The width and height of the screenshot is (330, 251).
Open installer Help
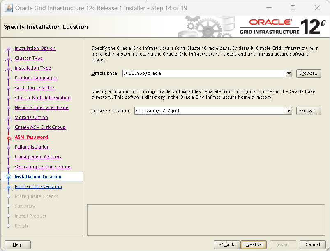(18, 244)
